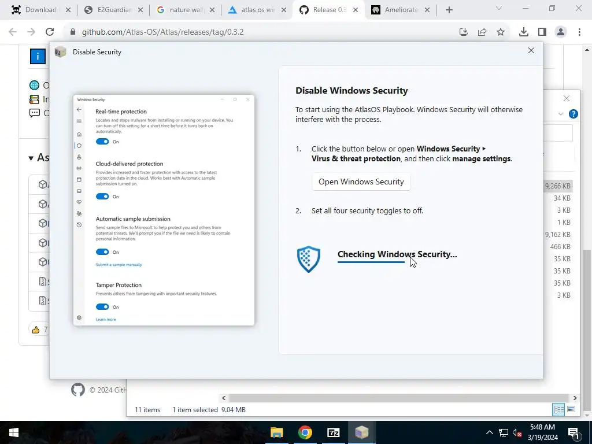Click the browser forward arrow

point(31,32)
